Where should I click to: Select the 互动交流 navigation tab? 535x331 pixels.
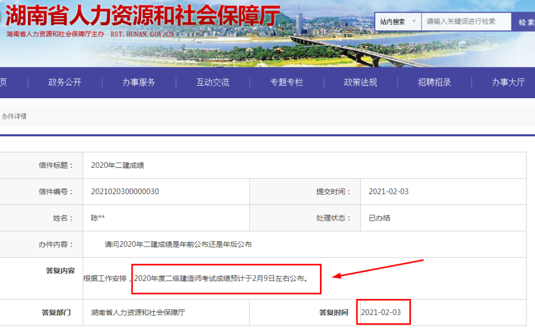point(212,83)
